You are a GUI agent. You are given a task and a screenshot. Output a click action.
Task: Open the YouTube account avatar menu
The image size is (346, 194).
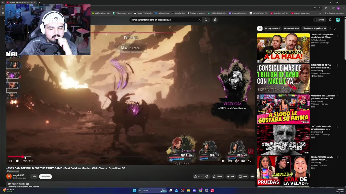tap(338, 20)
